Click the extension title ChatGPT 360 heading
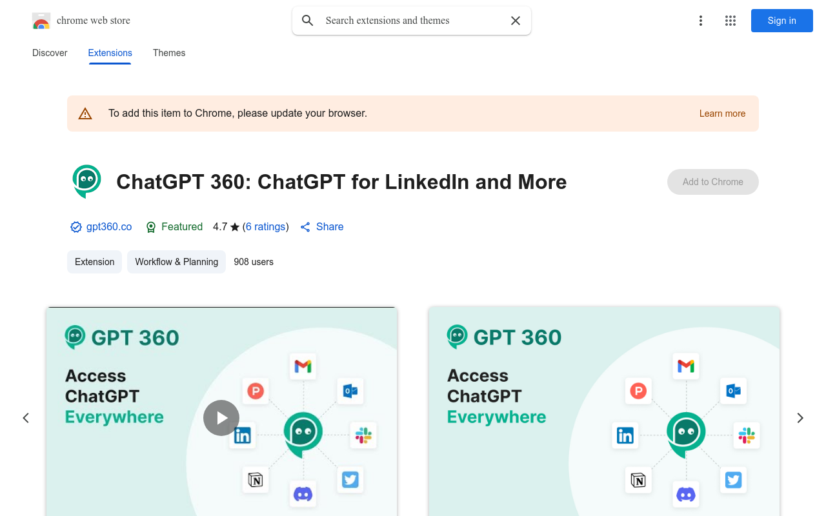The width and height of the screenshot is (826, 516). [341, 182]
